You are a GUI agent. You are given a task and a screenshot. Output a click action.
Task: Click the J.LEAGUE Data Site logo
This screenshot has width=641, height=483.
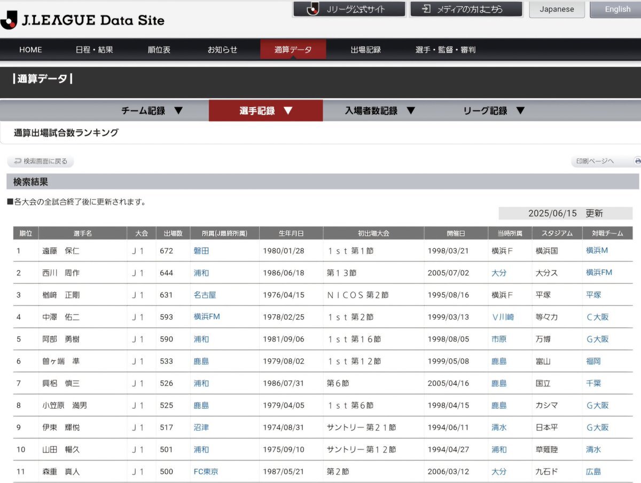point(83,20)
